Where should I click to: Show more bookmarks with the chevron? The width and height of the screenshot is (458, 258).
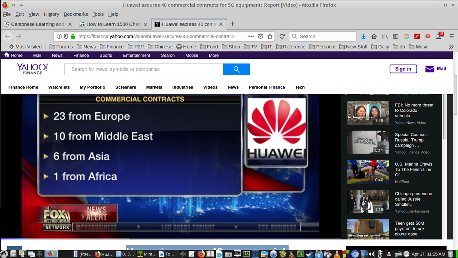(451, 47)
